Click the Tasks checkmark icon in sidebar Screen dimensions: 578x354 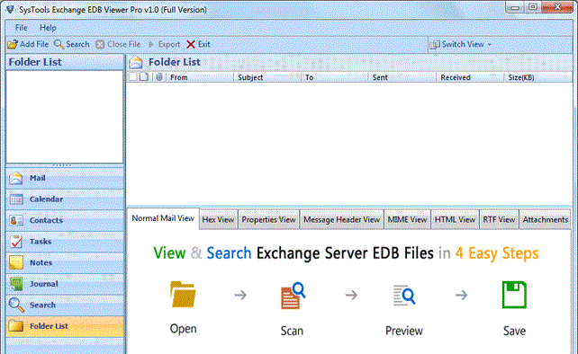point(16,242)
